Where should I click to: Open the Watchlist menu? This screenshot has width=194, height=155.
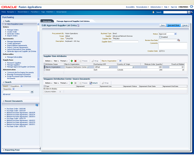(50, 12)
